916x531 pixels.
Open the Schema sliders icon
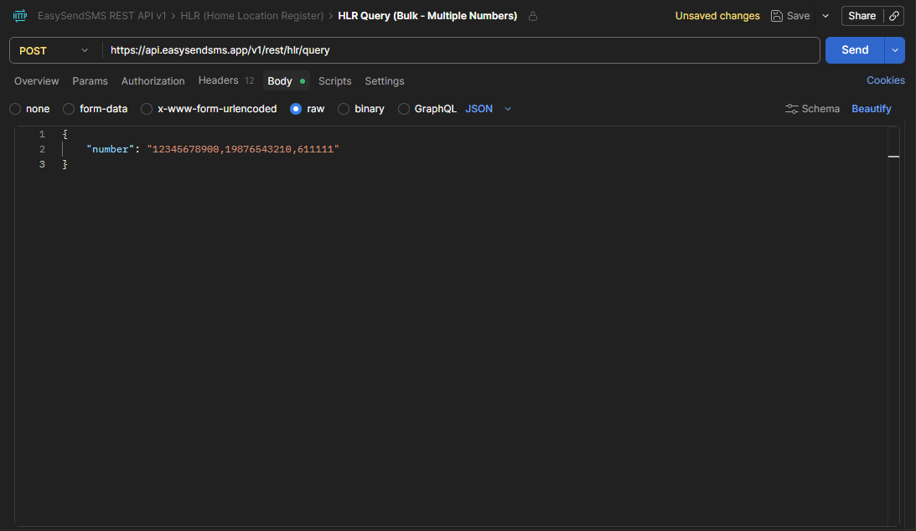(792, 109)
